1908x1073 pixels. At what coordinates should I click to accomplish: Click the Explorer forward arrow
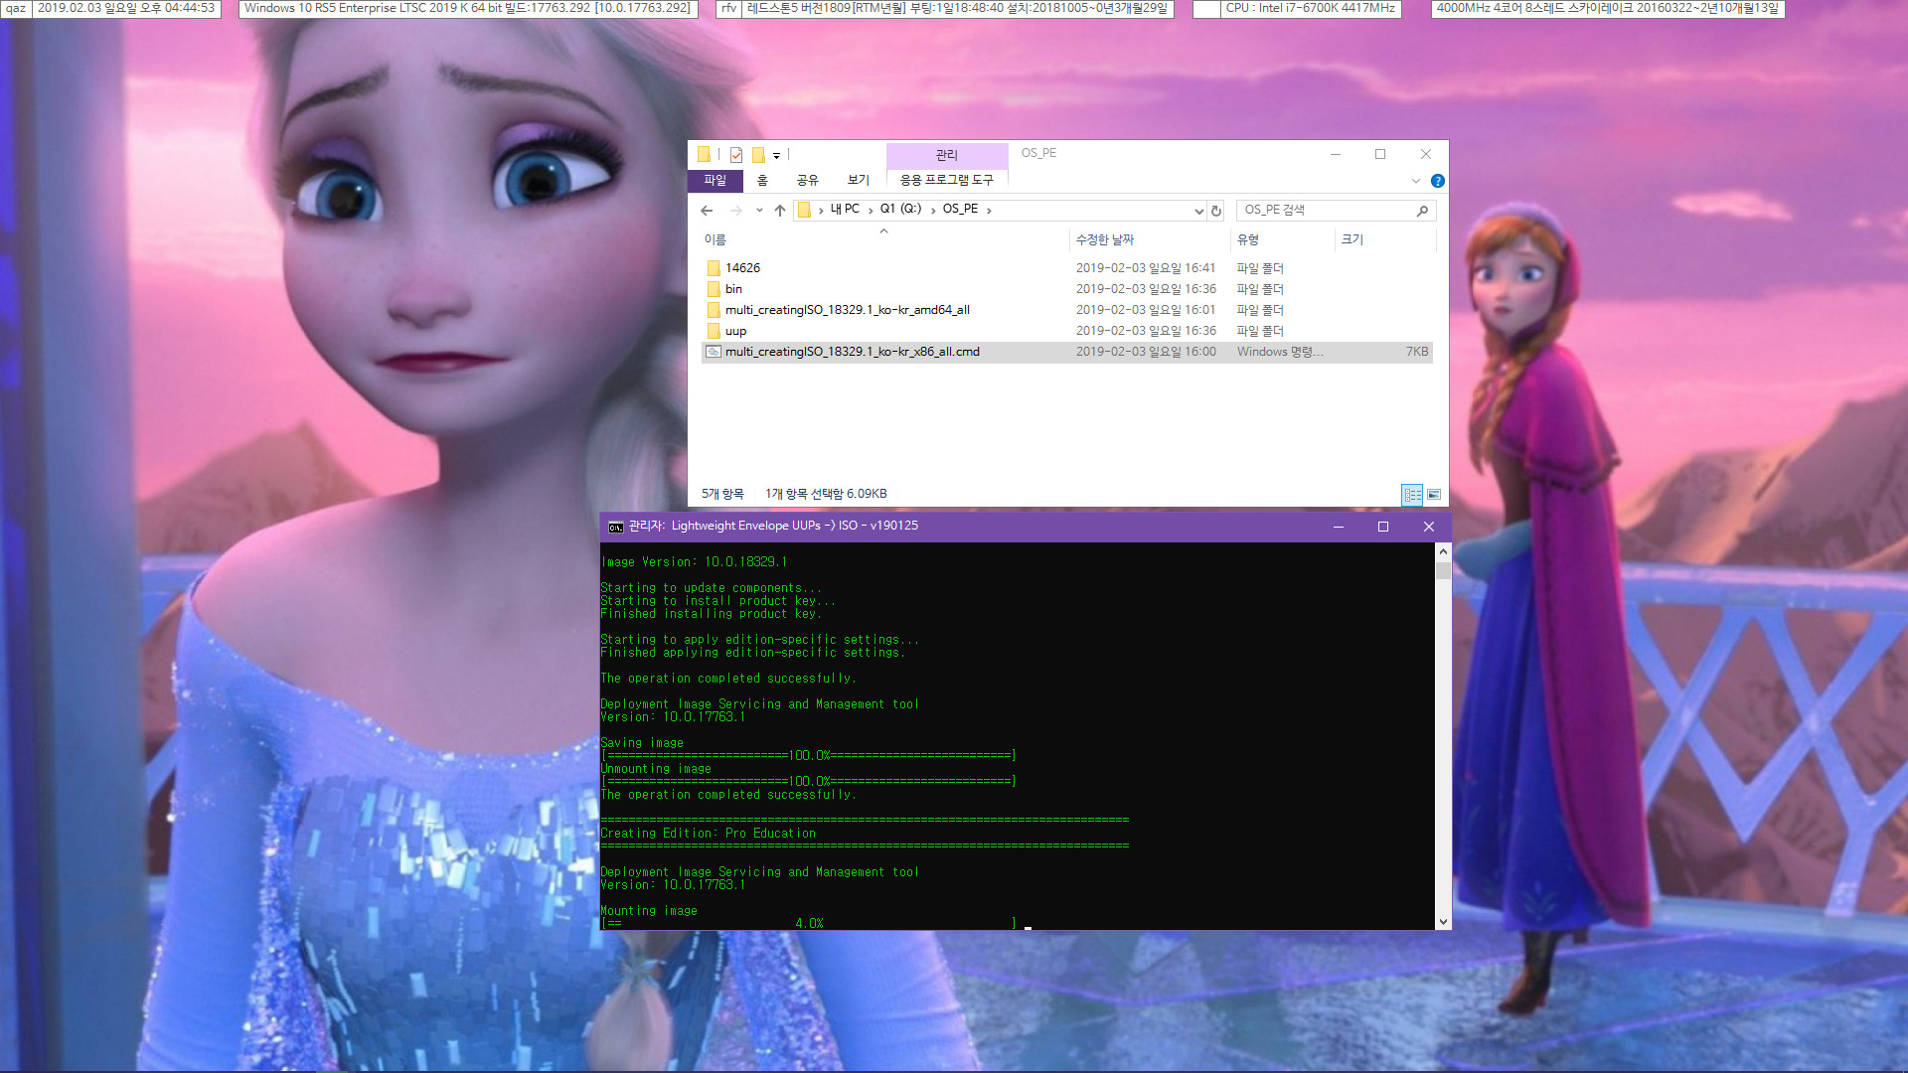(x=735, y=210)
